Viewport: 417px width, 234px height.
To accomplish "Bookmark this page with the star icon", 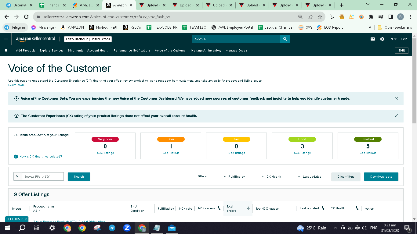I will pyautogui.click(x=320, y=17).
